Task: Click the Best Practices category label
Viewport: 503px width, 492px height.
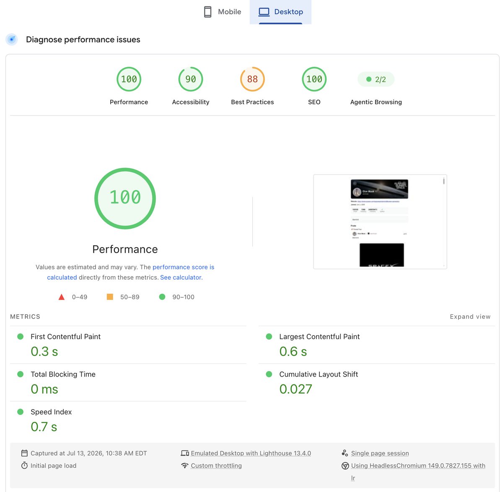Action: coord(252,102)
